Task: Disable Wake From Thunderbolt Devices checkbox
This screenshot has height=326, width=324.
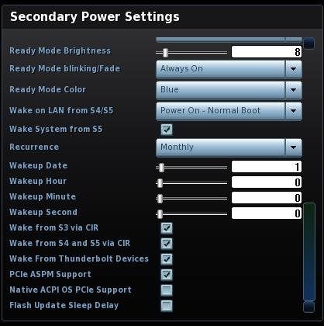Action: (167, 259)
